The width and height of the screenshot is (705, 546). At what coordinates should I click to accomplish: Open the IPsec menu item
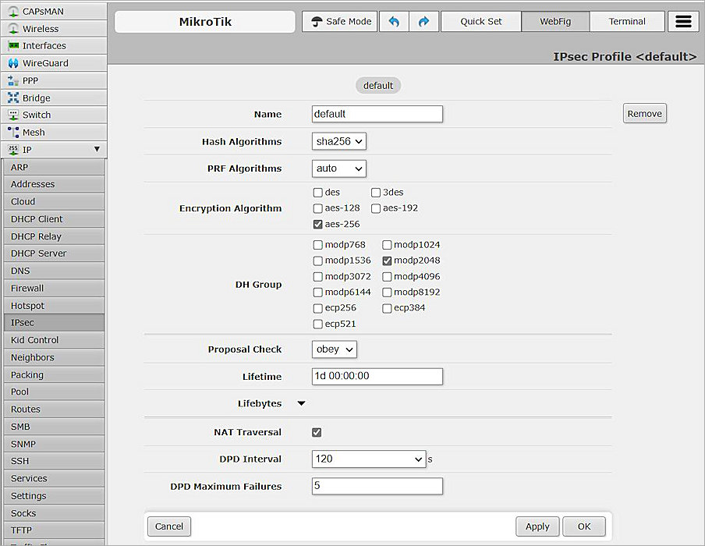(x=52, y=323)
